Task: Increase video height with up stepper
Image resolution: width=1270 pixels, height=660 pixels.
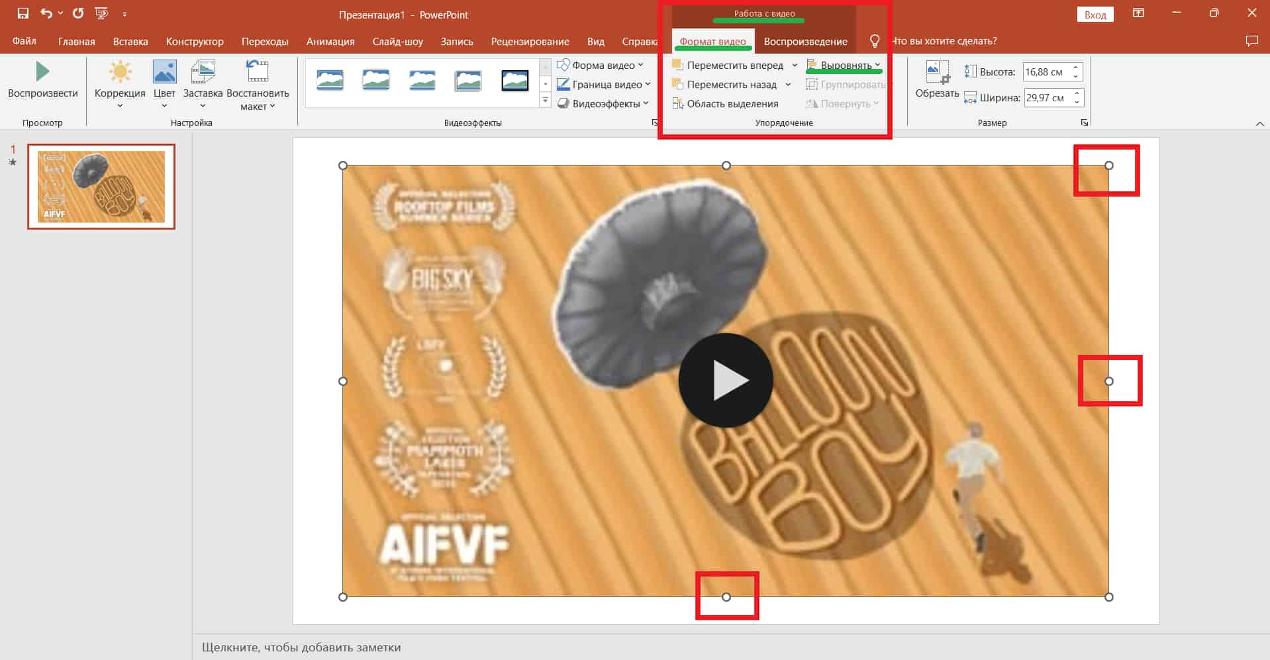Action: (x=1076, y=67)
